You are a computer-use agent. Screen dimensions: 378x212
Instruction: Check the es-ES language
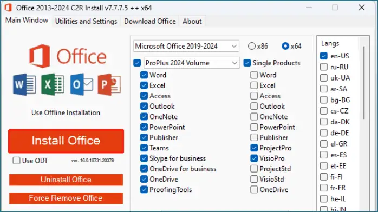[x=323, y=155]
